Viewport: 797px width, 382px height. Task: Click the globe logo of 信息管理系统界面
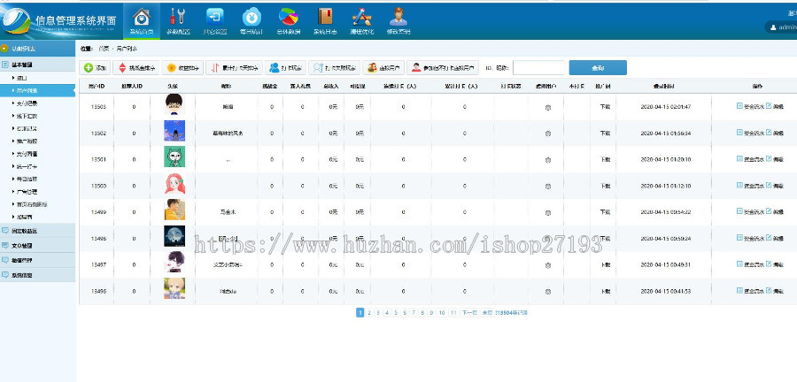(x=16, y=21)
